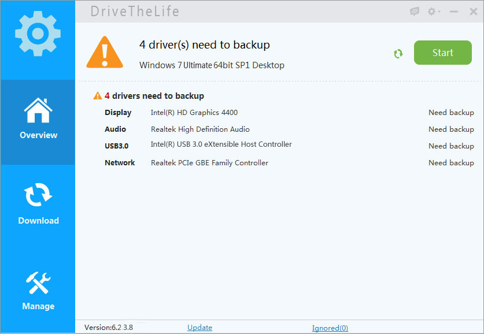Click the DriveTheLife gear logo
Screen dimensions: 484x334
pyautogui.click(x=38, y=34)
